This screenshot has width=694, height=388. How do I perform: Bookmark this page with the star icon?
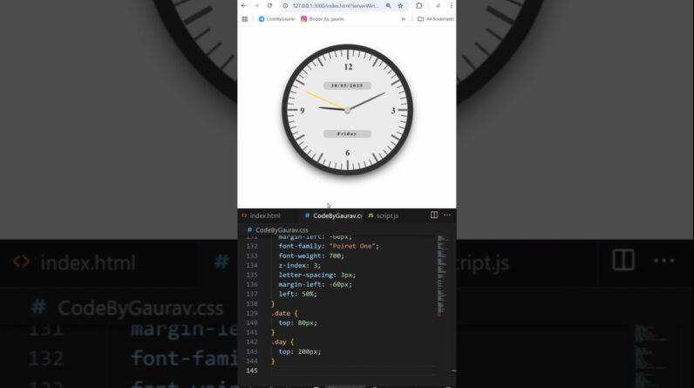coord(400,6)
